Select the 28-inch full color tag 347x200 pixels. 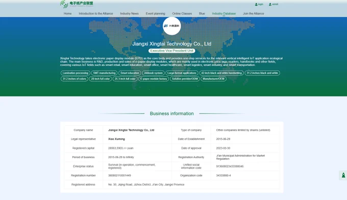coord(100,79)
